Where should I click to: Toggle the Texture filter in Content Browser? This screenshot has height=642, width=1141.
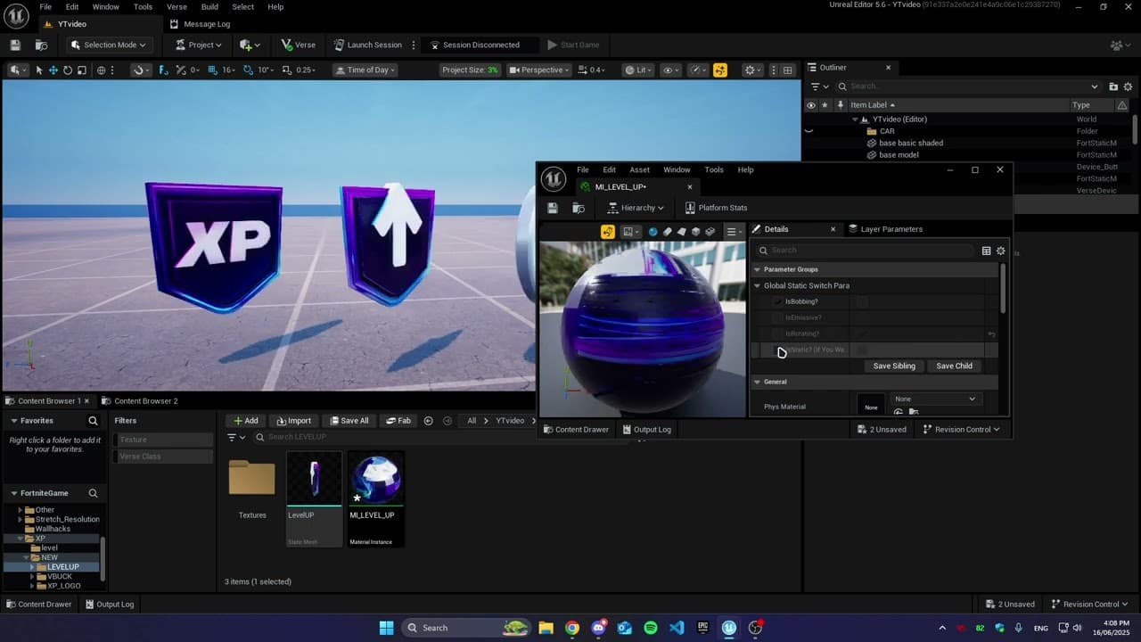coord(163,440)
